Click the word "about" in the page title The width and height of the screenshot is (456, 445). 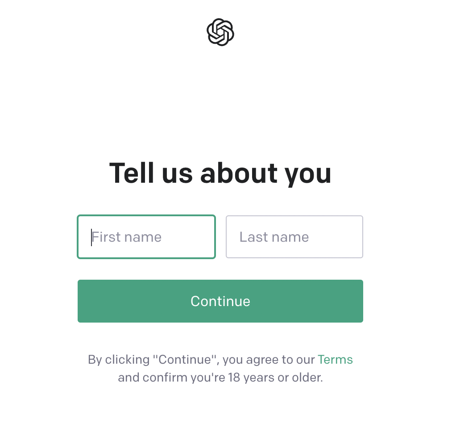coord(239,173)
